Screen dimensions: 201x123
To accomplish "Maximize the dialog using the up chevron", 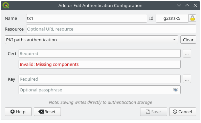I will [187, 5].
